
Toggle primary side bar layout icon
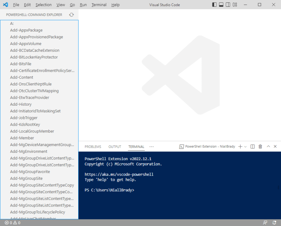214,5
